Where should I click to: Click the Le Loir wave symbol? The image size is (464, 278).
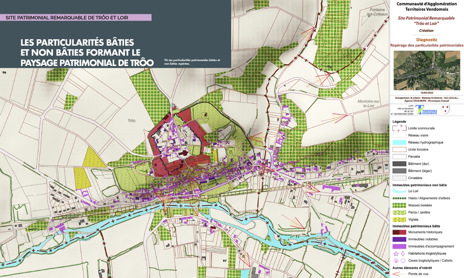point(399,191)
